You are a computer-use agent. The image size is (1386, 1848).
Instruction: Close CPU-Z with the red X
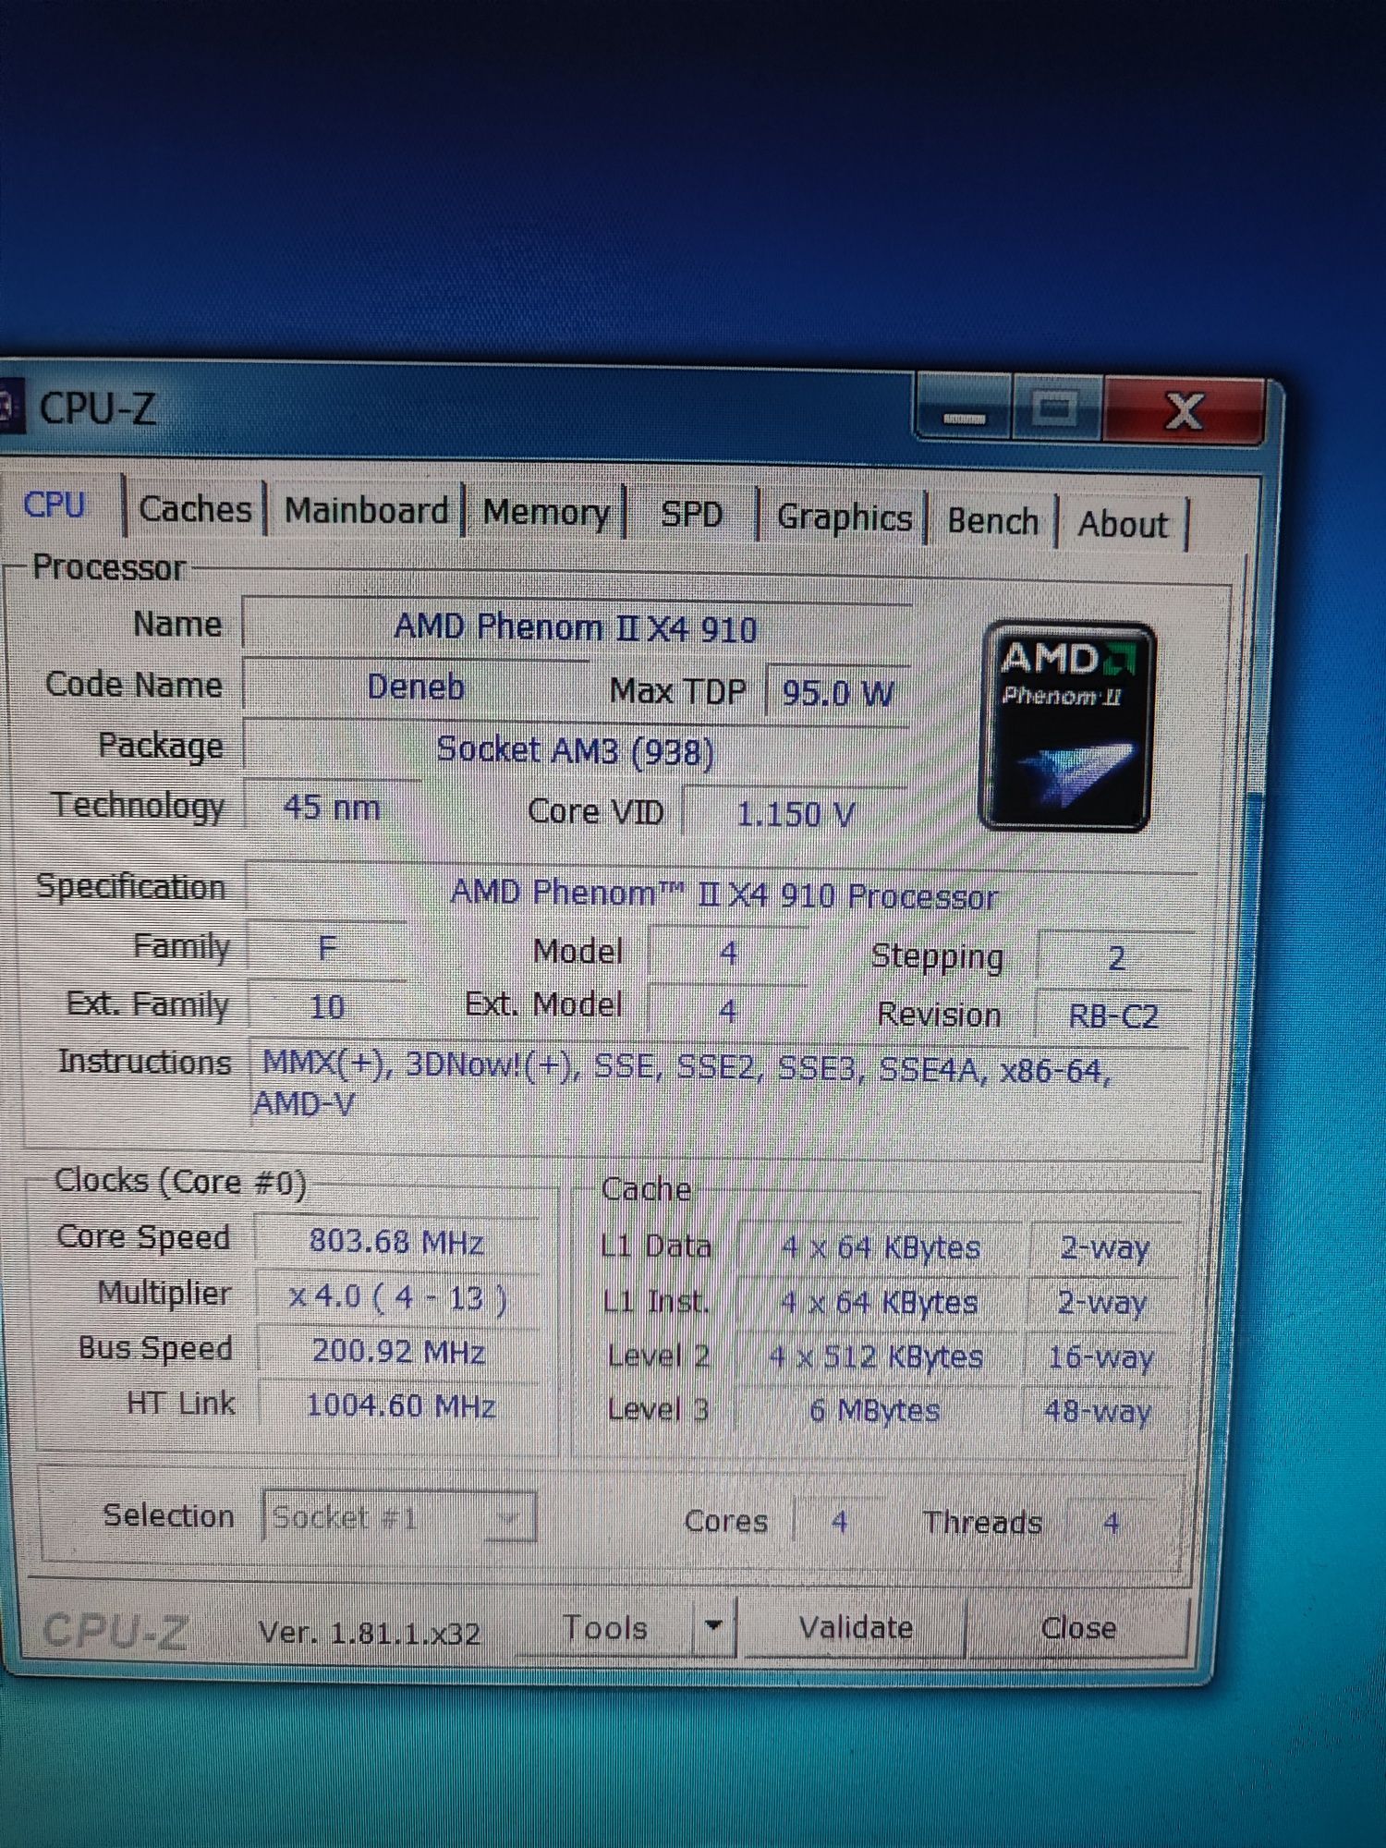[x=1185, y=411]
